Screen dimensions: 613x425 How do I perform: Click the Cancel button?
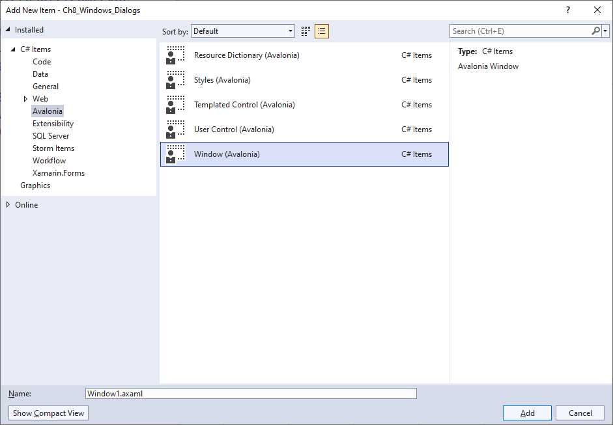[x=580, y=413]
